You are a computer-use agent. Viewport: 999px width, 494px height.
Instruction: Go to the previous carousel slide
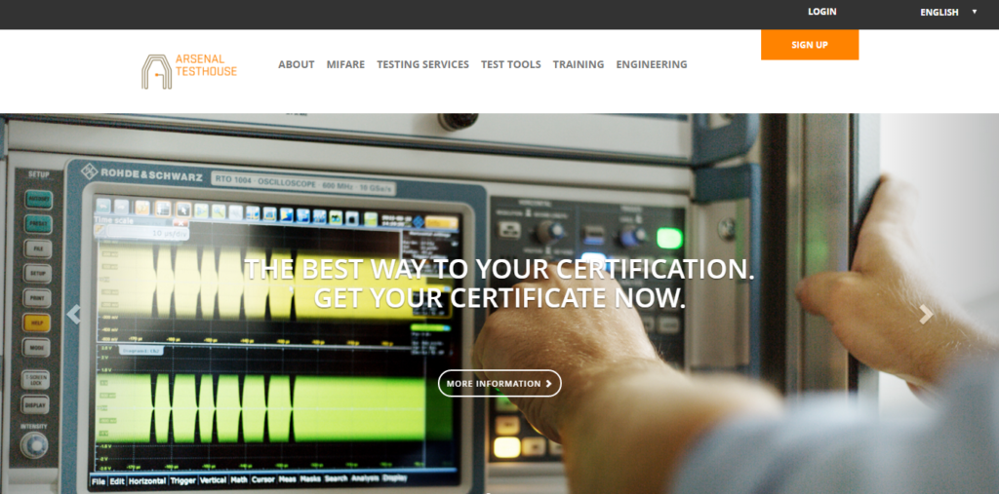(x=73, y=315)
